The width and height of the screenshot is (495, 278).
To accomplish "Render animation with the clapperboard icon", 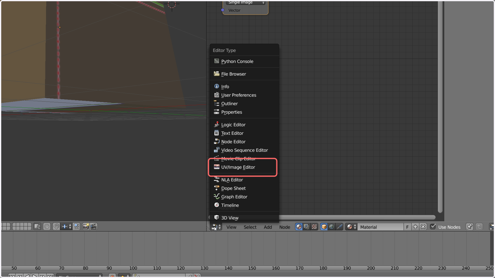I will coord(94,227).
